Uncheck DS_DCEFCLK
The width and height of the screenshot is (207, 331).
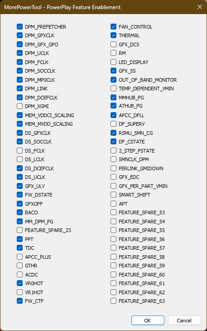[19, 168]
